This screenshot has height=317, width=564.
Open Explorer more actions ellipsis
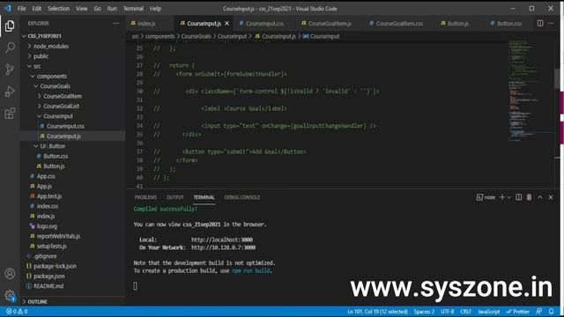click(115, 24)
